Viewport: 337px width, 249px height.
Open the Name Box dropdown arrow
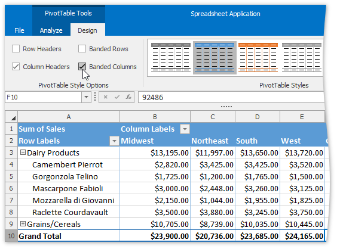tap(86, 97)
